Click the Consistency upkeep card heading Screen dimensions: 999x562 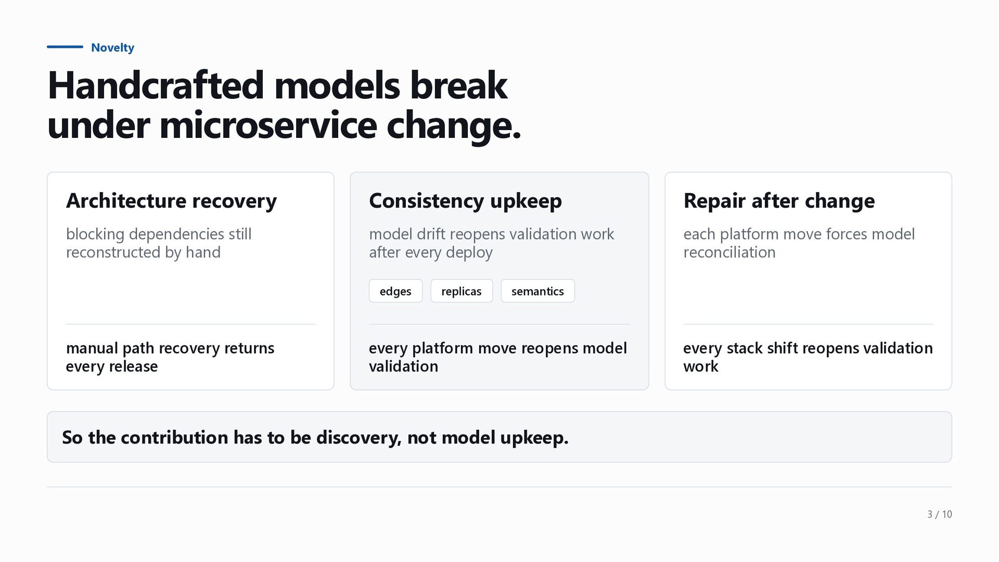[x=465, y=200]
